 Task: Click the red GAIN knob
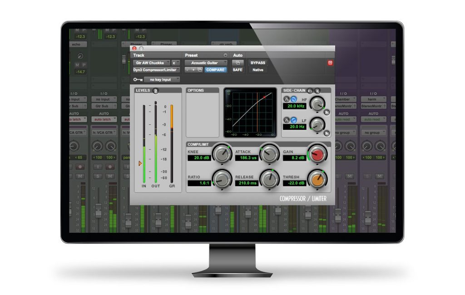coord(317,154)
